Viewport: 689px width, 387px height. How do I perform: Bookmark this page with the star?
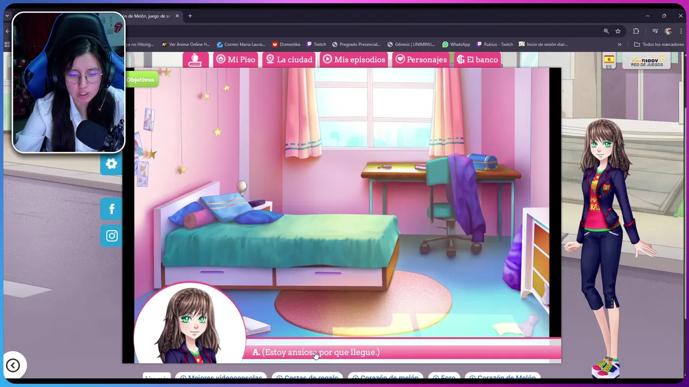point(618,31)
